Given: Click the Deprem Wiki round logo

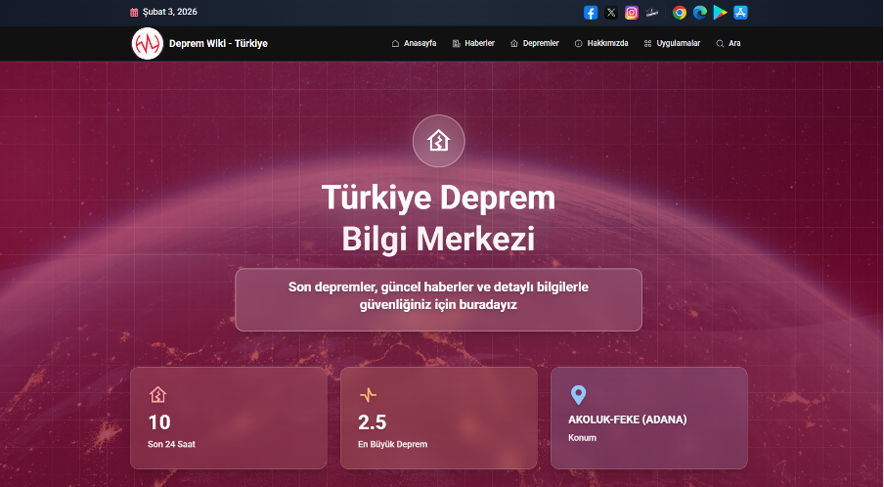Looking at the screenshot, I should pos(147,43).
